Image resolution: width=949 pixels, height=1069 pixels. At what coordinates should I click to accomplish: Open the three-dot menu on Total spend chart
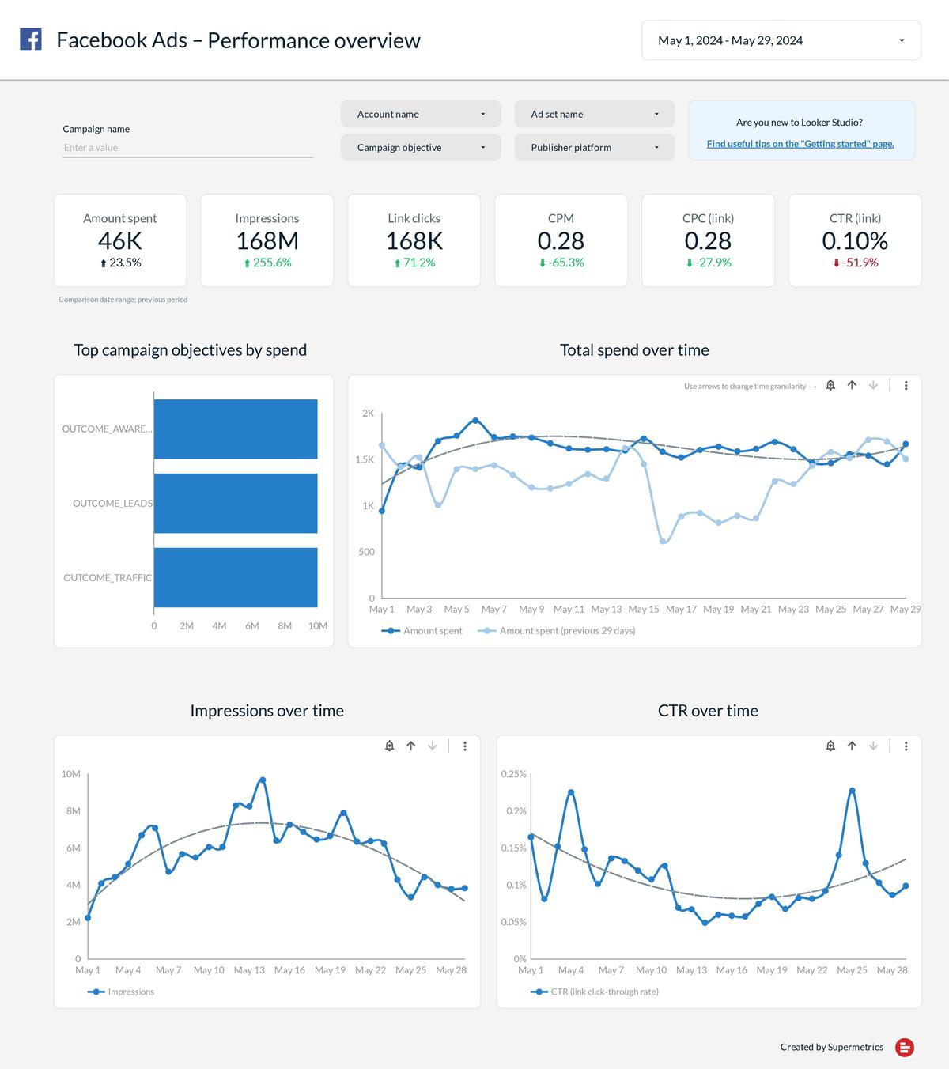pos(906,386)
